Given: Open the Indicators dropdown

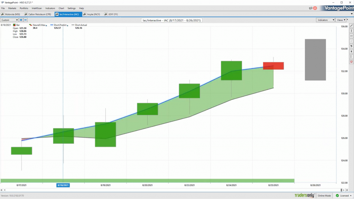Looking at the screenshot, I should tap(325, 20).
